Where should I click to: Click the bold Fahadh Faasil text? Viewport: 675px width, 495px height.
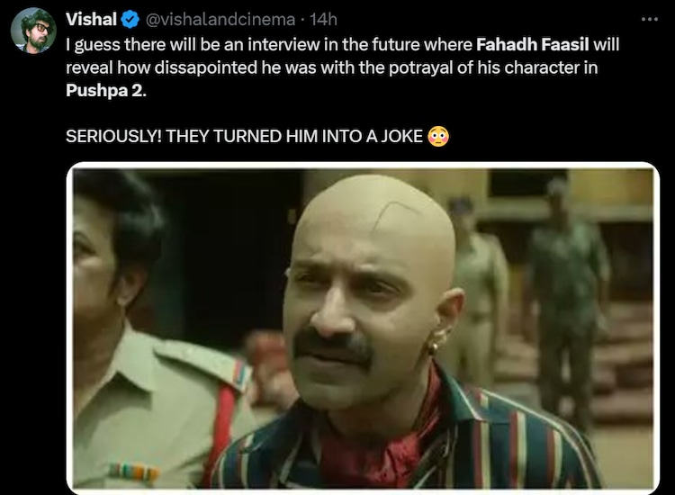533,44
